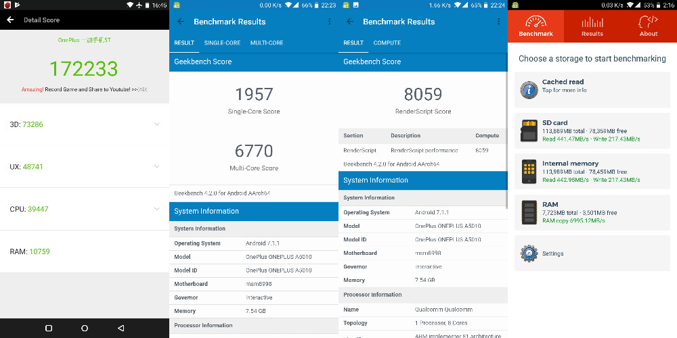
Task: Tap the Qualcomm Qualcomm processor name value
Action: pos(443,310)
